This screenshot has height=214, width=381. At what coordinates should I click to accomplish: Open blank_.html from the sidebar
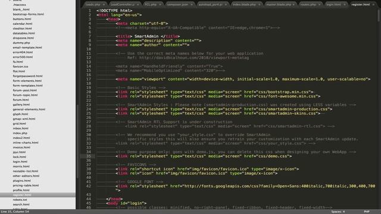tap(21, 10)
